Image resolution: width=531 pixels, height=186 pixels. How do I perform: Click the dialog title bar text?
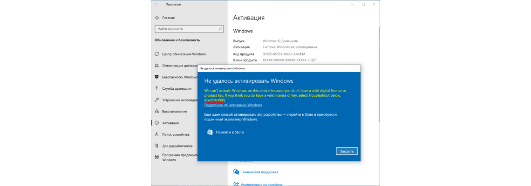tap(223, 68)
